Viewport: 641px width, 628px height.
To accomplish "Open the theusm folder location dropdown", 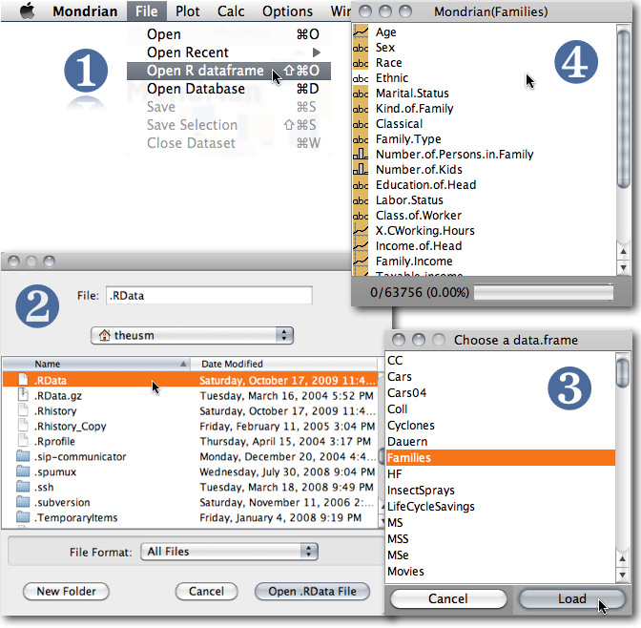I will [192, 336].
